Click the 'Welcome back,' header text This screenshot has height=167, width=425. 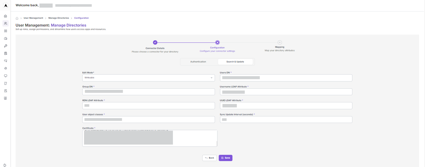coord(27,5)
